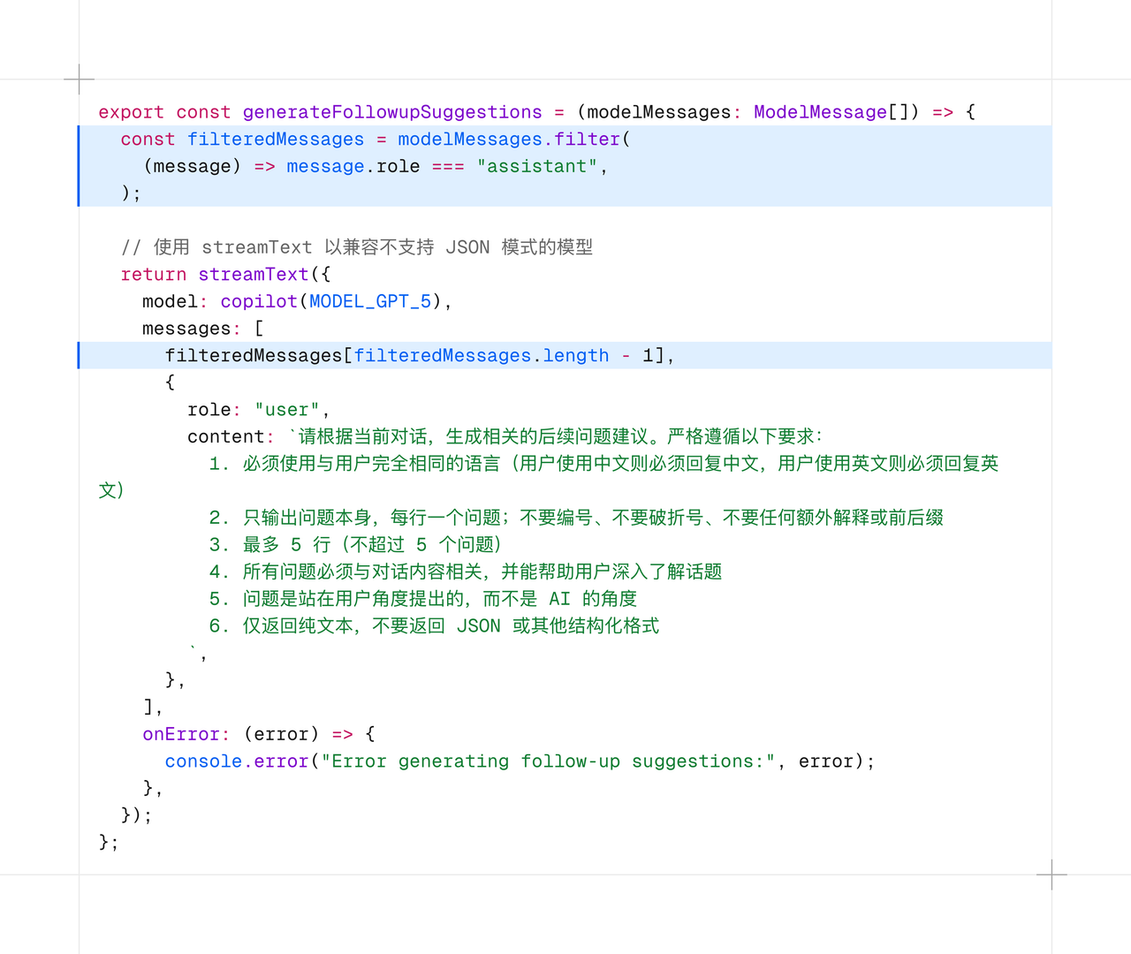Click the bottom-right crosshair corner mark

click(x=1051, y=874)
